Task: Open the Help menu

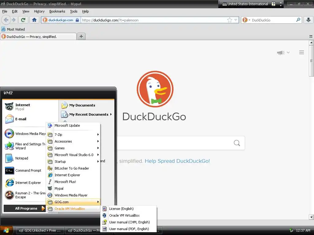Action: (x=86, y=11)
